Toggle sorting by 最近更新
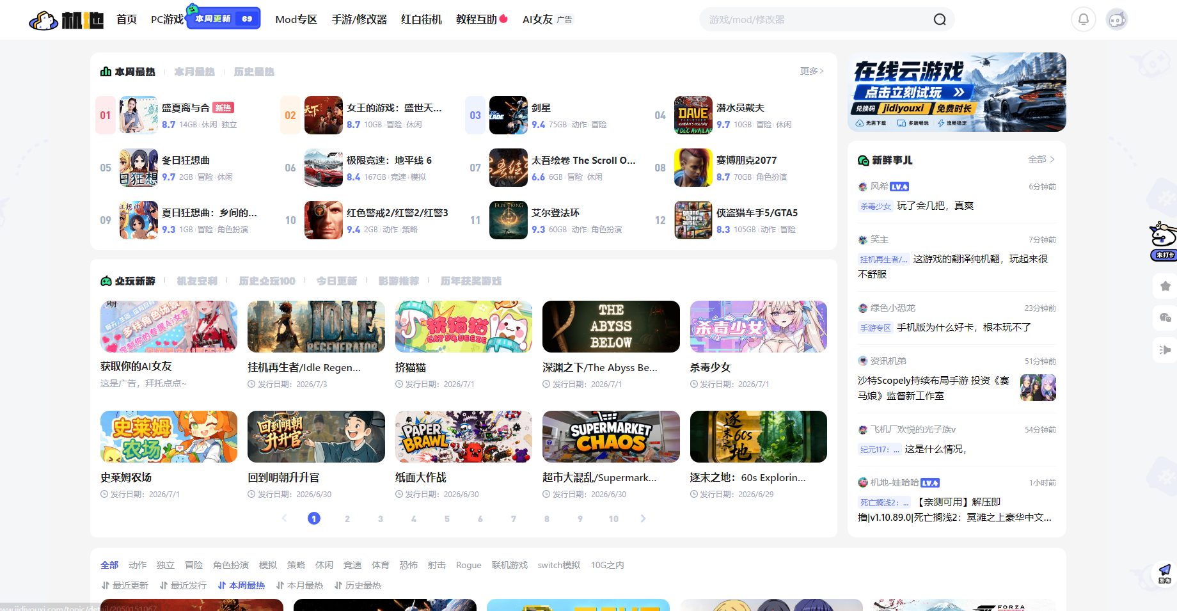Viewport: 1177px width, 611px height. click(x=125, y=585)
